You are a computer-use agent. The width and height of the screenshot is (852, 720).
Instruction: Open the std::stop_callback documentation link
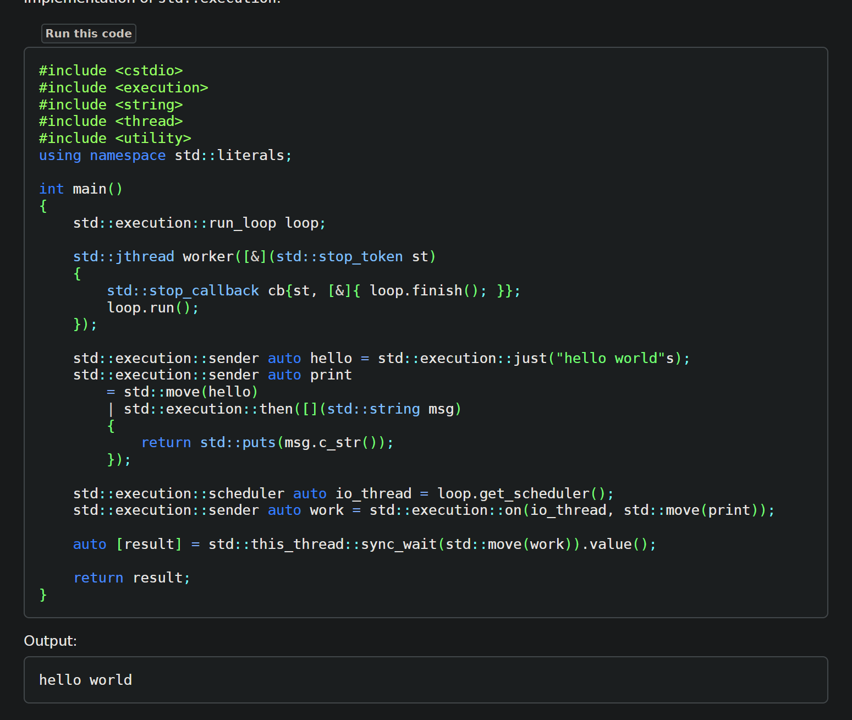(x=183, y=291)
